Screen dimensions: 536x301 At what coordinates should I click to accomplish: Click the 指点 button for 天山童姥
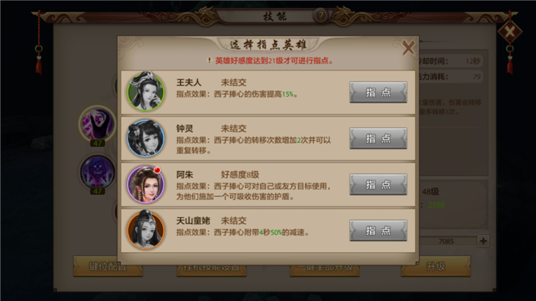tap(378, 230)
